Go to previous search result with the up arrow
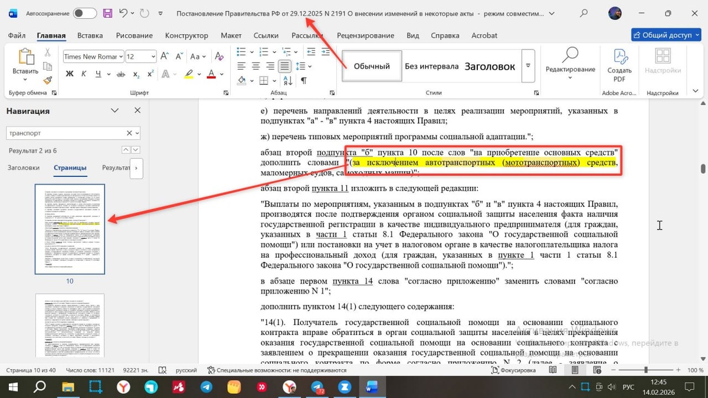The image size is (708, 398). coord(125,150)
